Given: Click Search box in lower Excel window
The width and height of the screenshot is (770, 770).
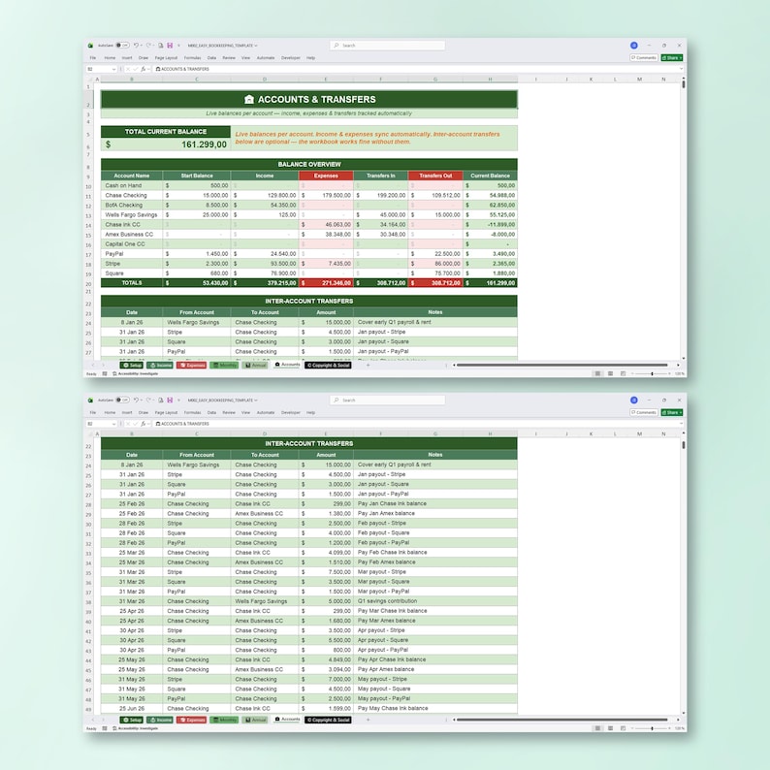Looking at the screenshot, I should coord(388,401).
